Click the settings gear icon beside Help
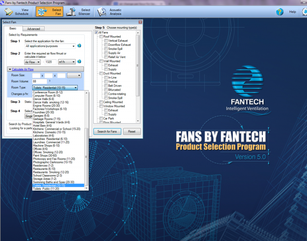This screenshot has width=307, height=241. (305, 12)
